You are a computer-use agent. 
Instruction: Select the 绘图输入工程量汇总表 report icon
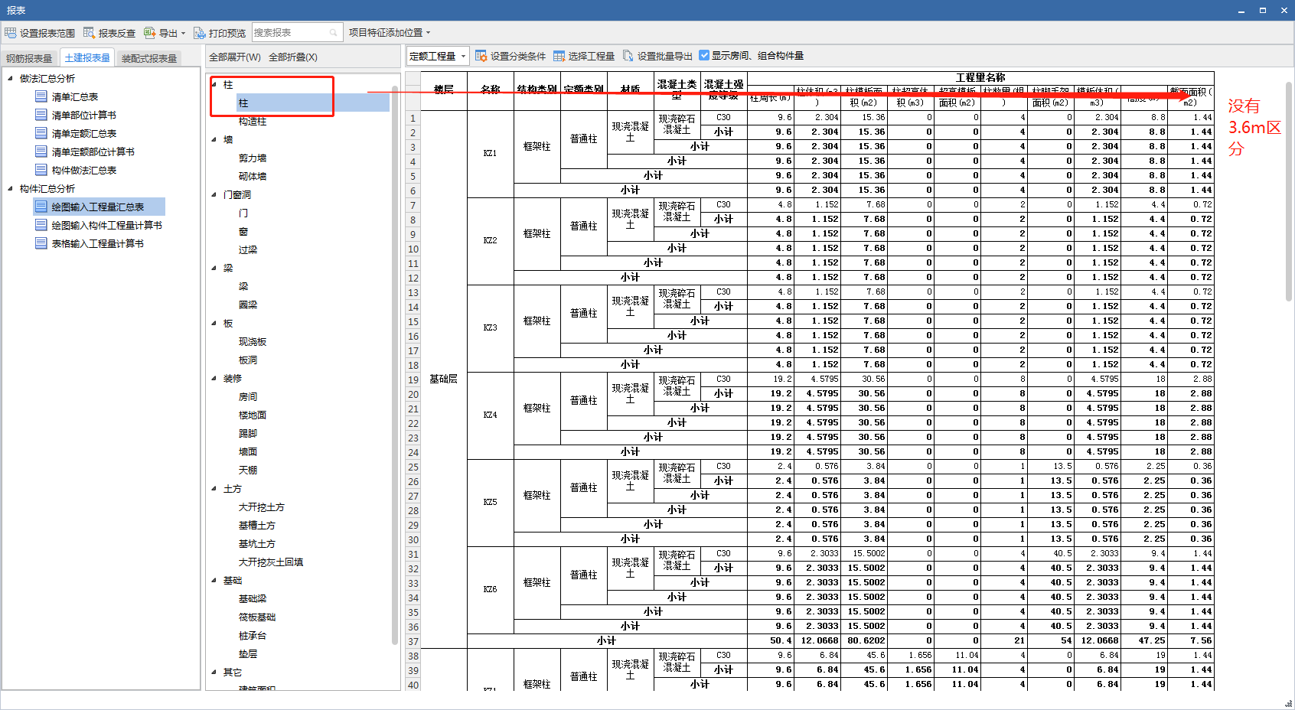41,207
